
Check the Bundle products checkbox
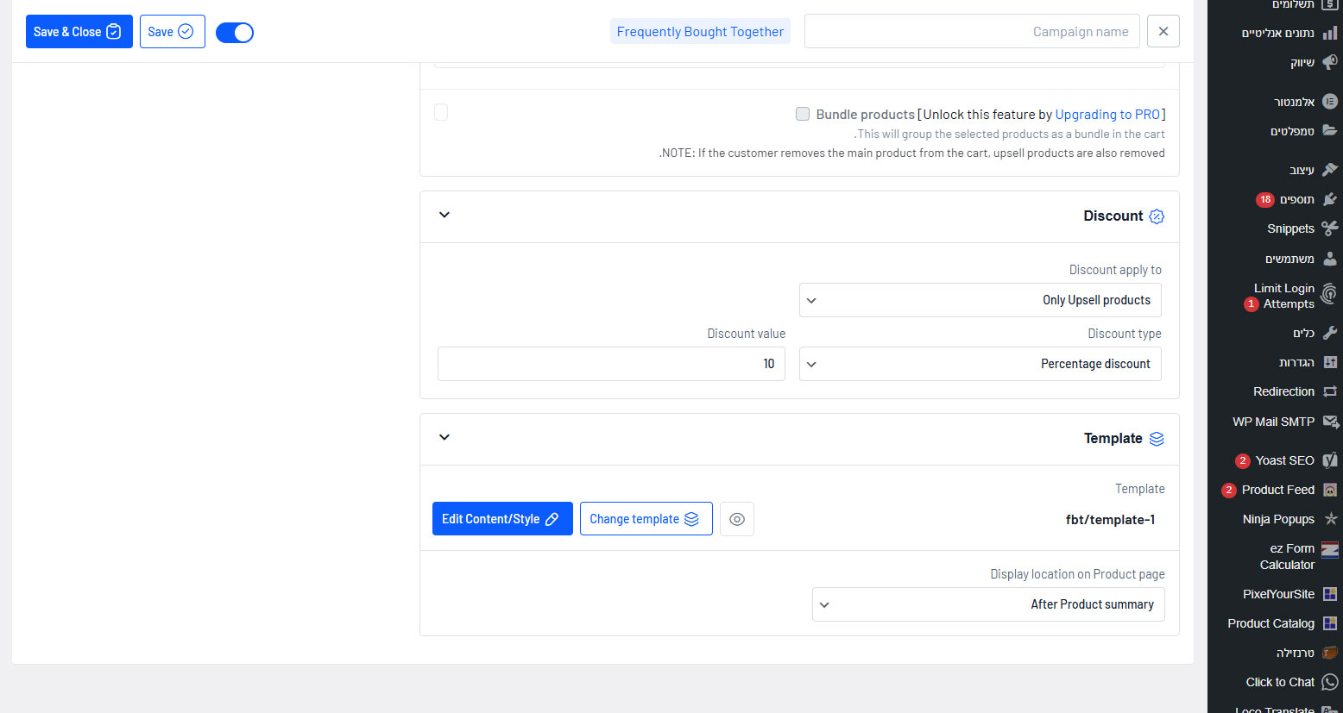pos(803,114)
